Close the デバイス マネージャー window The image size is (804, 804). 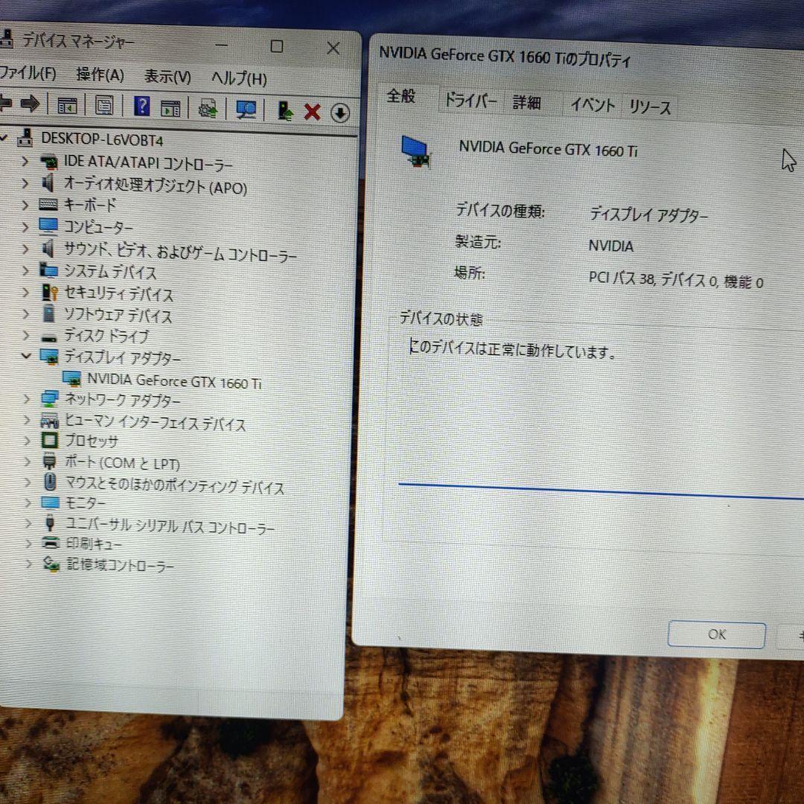334,48
